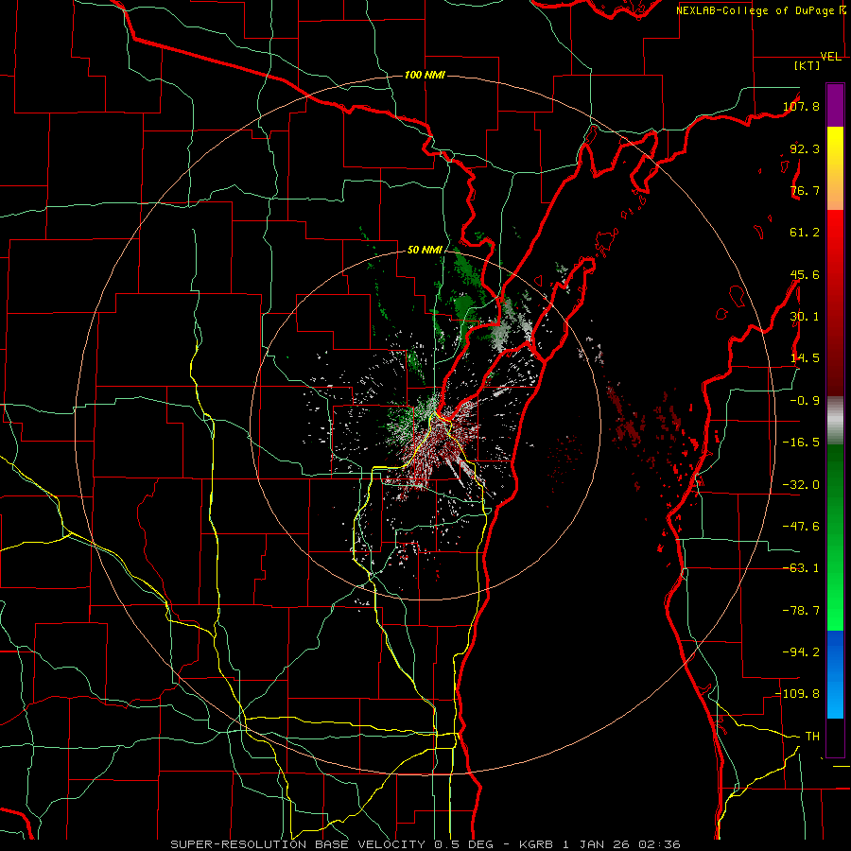Image resolution: width=851 pixels, height=851 pixels.
Task: Select the 14.5 scale value
Action: coord(805,358)
